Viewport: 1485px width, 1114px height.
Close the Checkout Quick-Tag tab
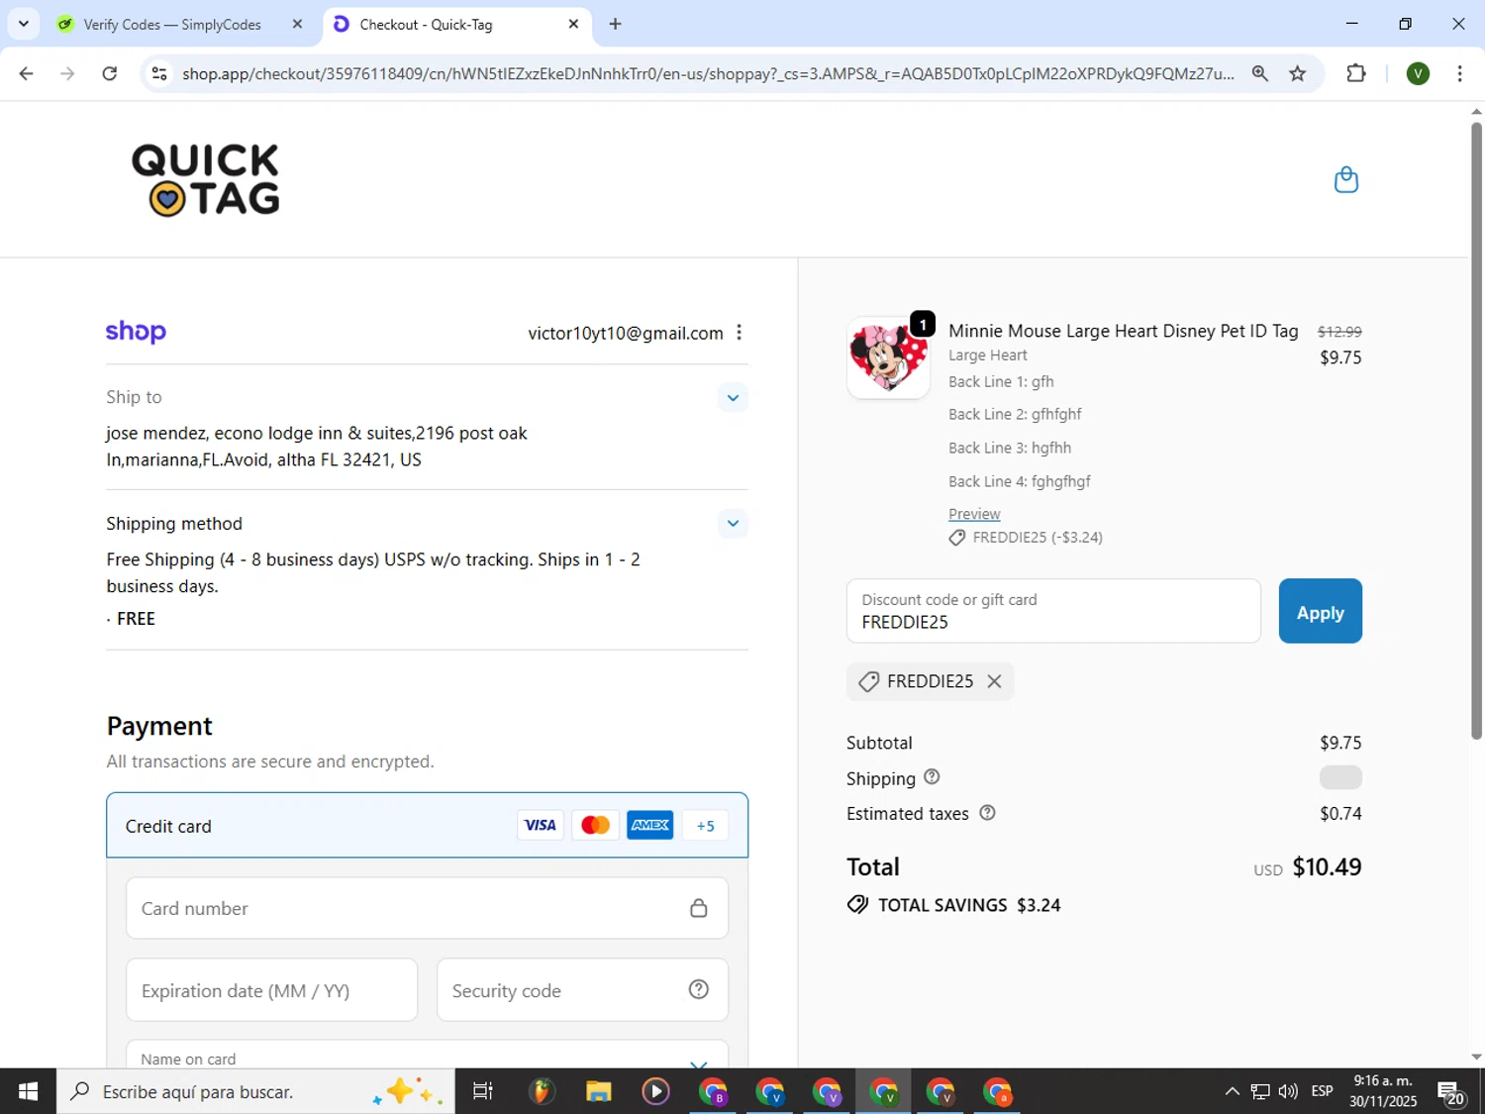click(x=573, y=25)
